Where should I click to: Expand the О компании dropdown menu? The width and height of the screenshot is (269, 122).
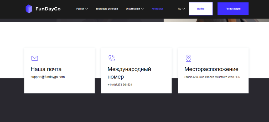[x=135, y=9]
